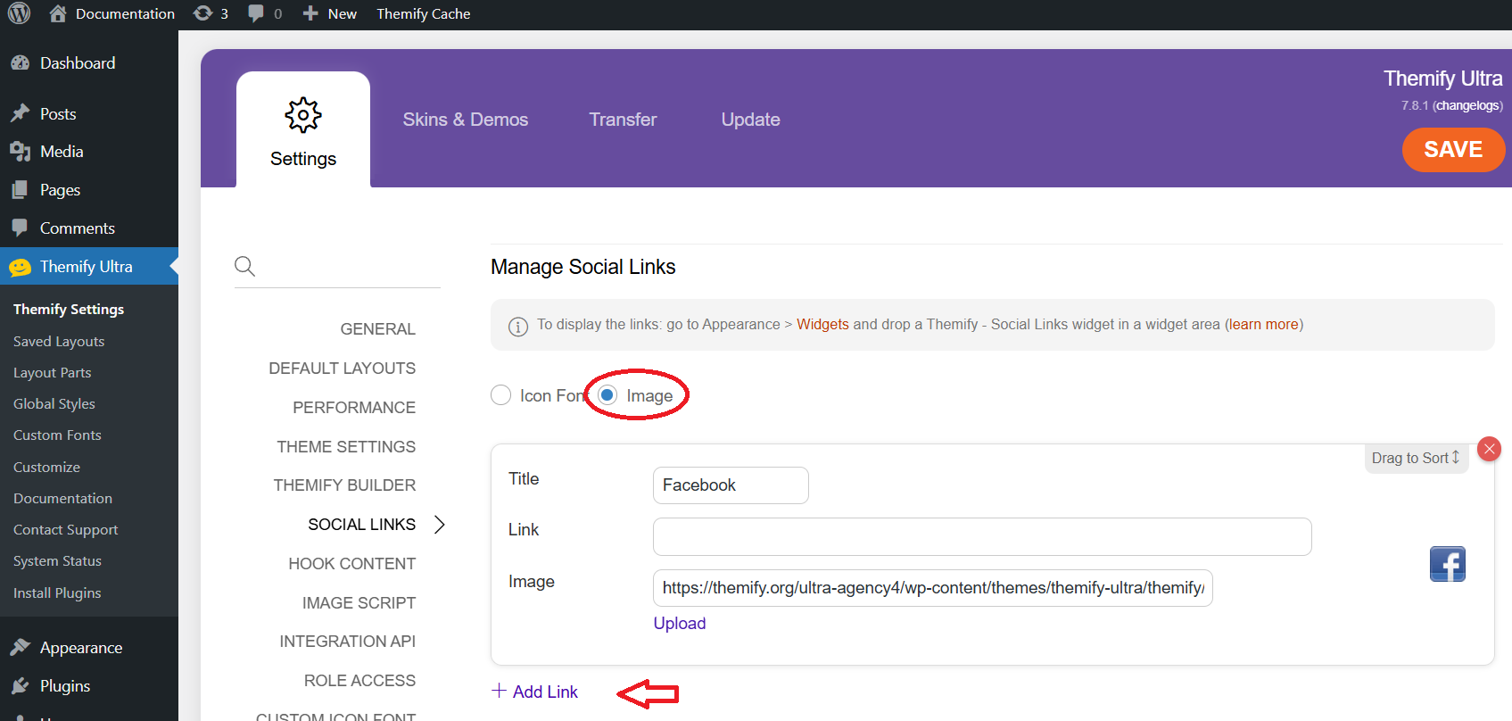Open Saved Layouts submenu item
This screenshot has width=1512, height=721.
[x=59, y=342]
